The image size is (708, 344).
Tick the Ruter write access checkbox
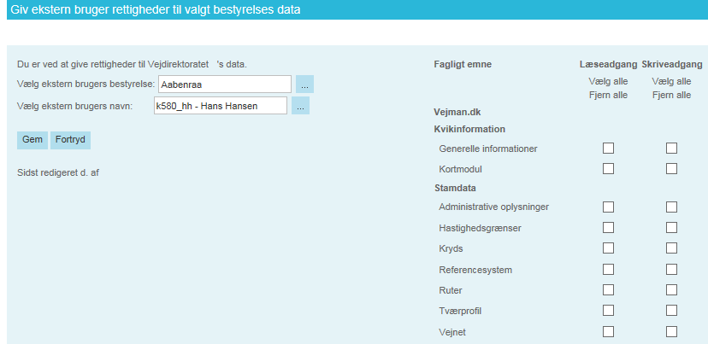pos(671,290)
